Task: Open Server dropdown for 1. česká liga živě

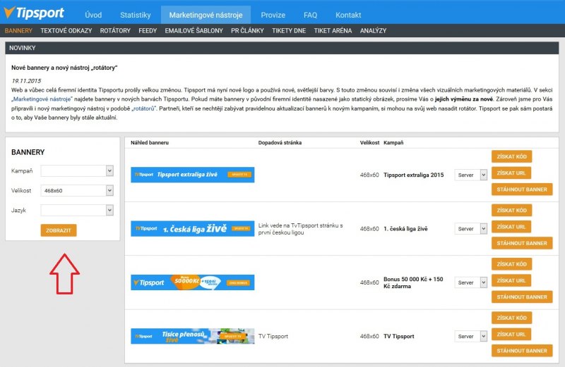Action: (470, 229)
